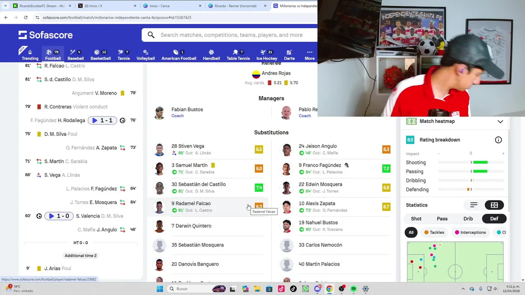Filter defensive actions by Tackles
This screenshot has width=525, height=295.
pyautogui.click(x=434, y=232)
